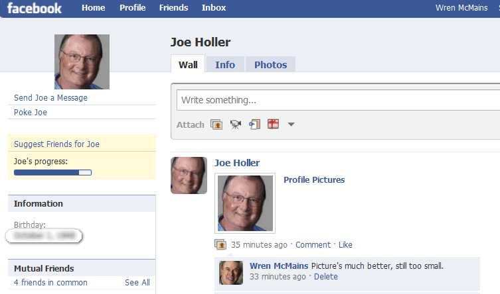This screenshot has height=294, width=500.
Task: Click the Joe Holler page heading
Action: pyautogui.click(x=201, y=42)
